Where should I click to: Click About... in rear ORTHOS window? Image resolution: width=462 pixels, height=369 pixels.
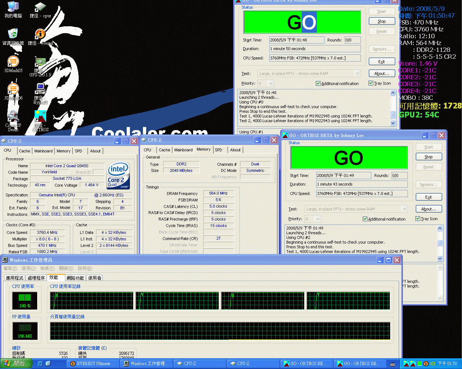pyautogui.click(x=382, y=74)
